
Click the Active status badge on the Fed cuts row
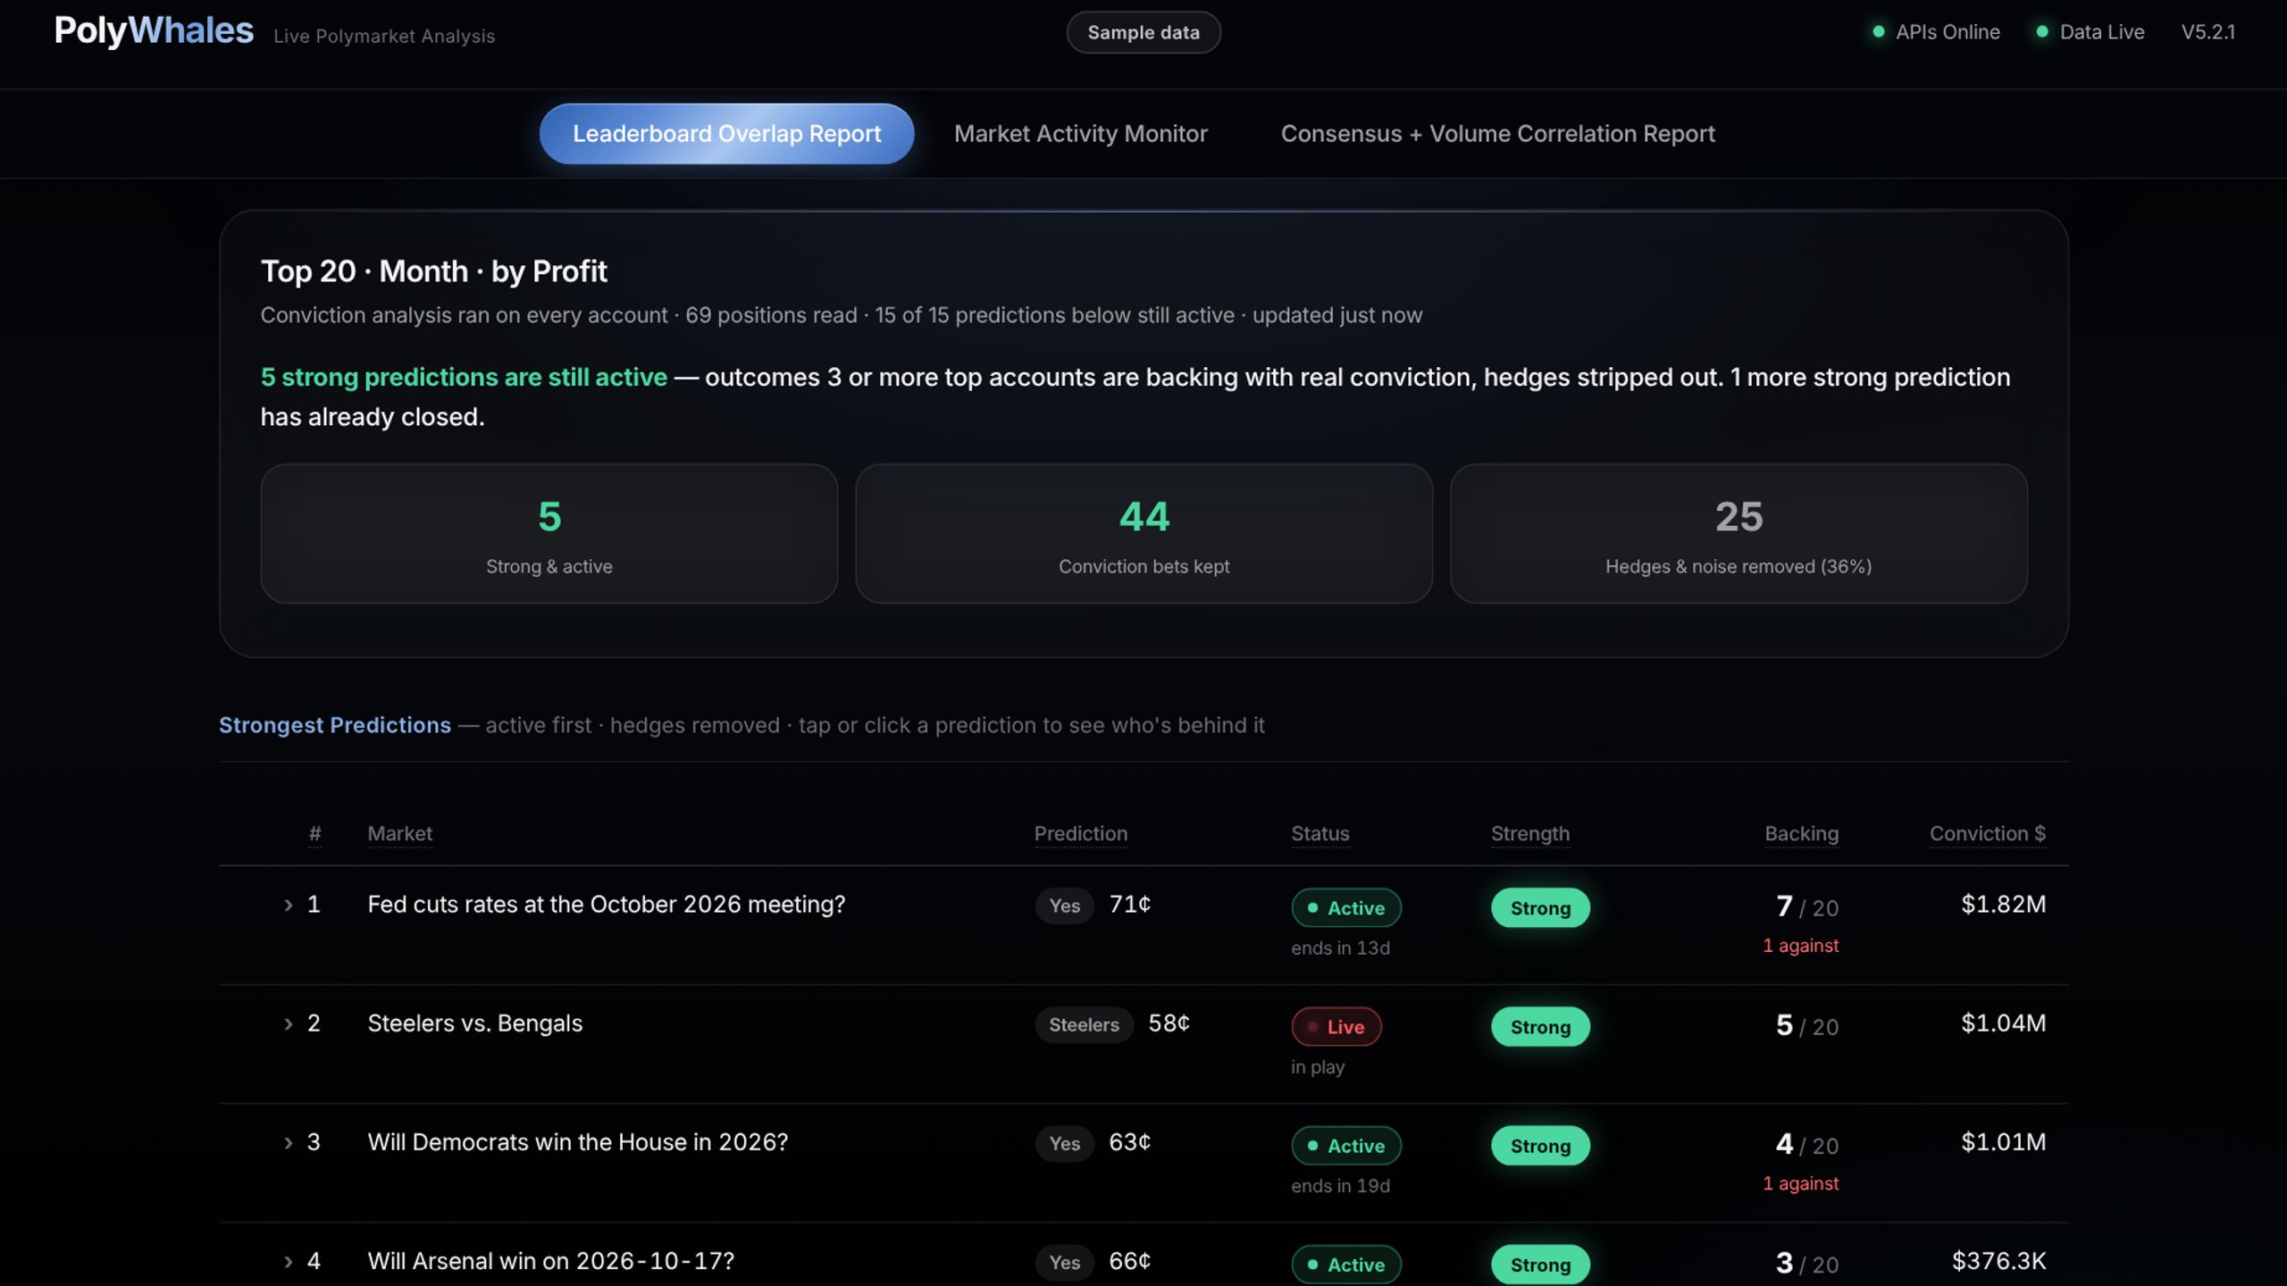point(1345,907)
